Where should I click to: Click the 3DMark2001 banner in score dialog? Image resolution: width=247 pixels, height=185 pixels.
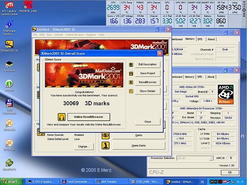(84, 75)
